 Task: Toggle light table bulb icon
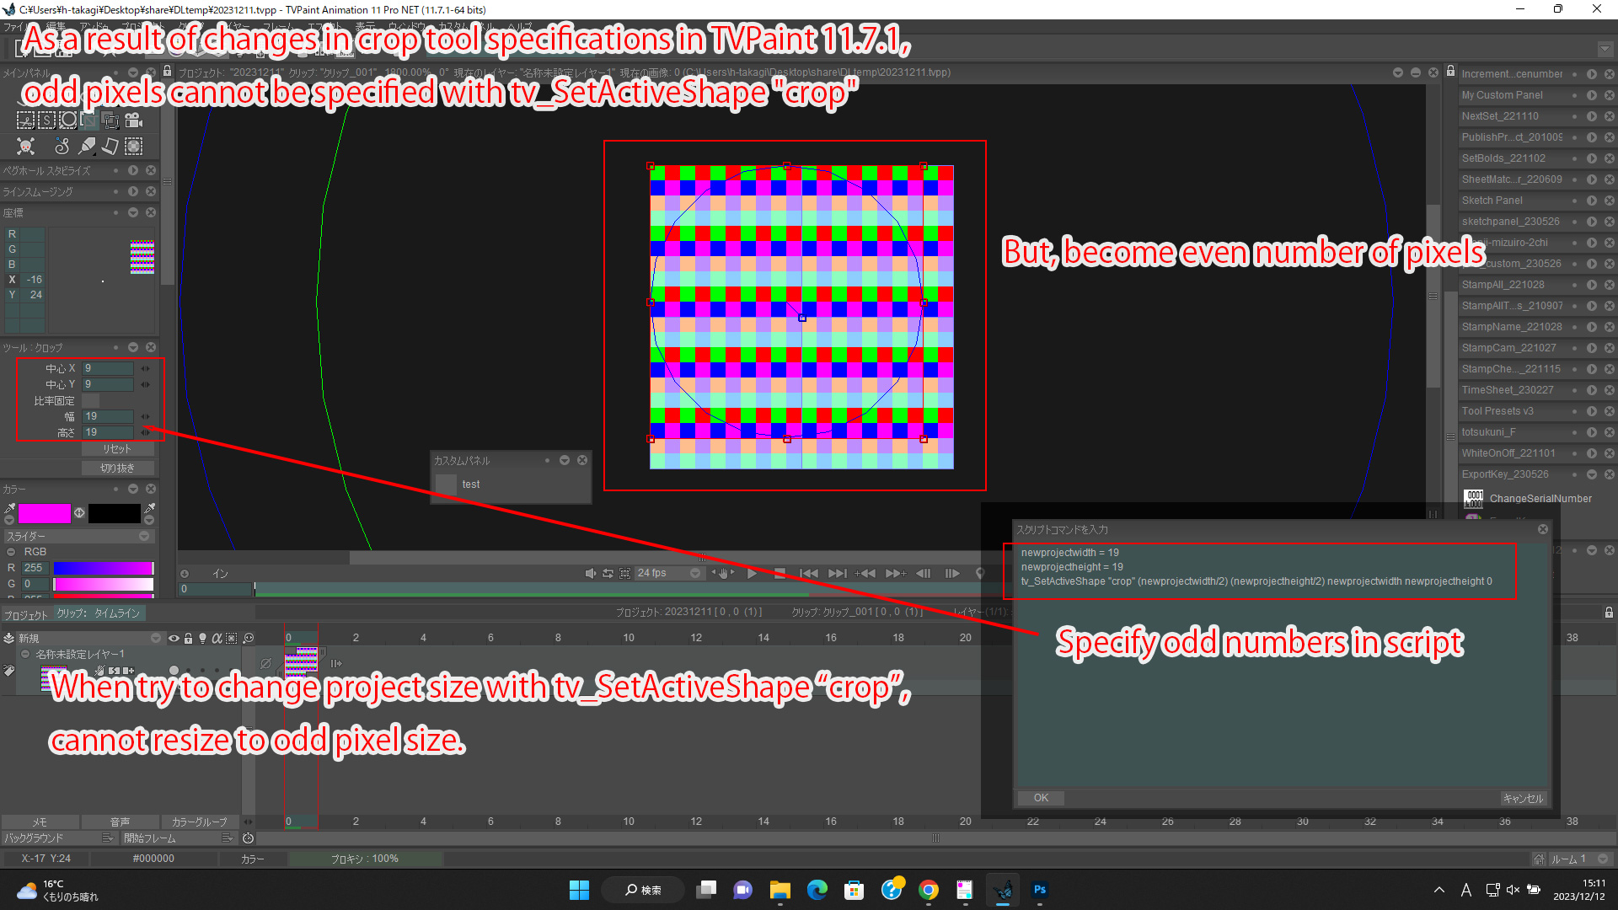(x=202, y=639)
